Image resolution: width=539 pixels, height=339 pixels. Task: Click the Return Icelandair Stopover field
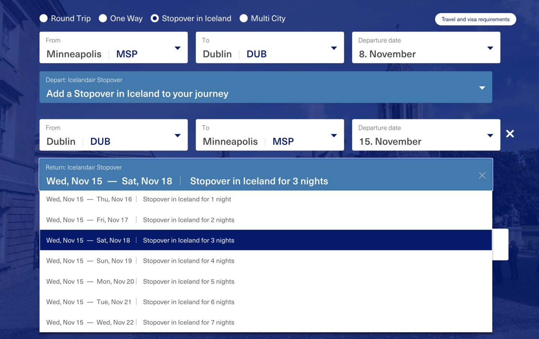coord(266,174)
